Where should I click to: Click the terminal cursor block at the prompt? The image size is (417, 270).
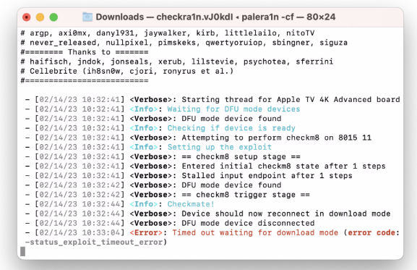click(x=23, y=251)
